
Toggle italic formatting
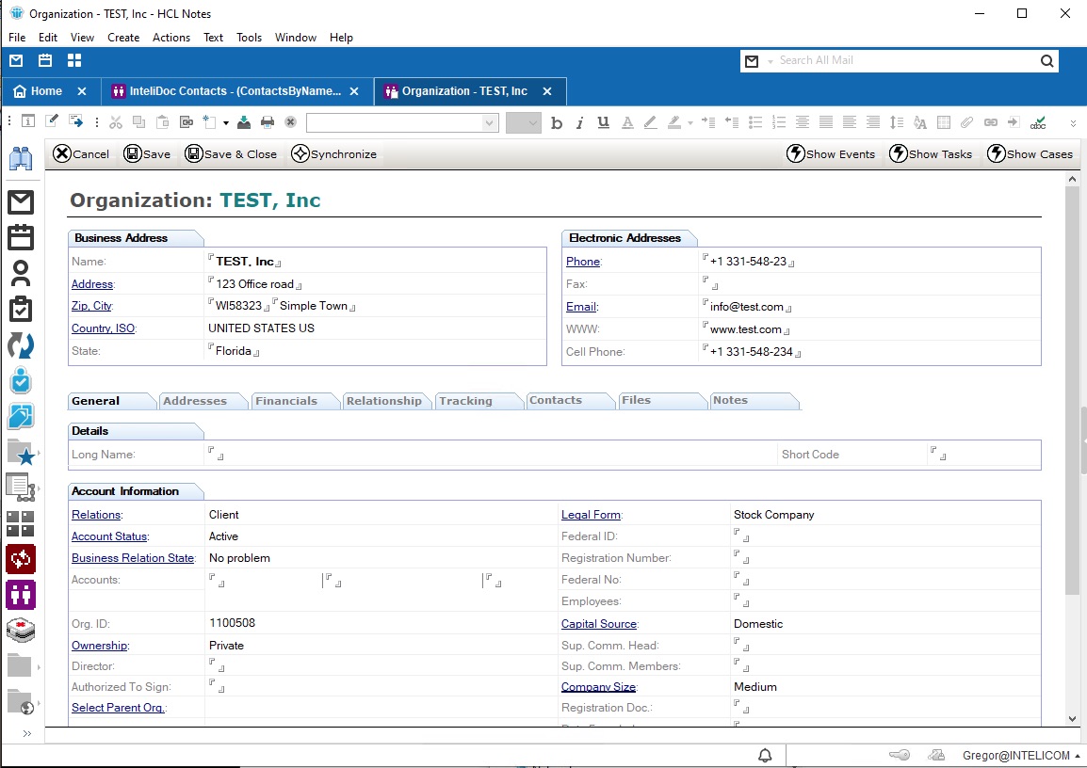tap(579, 122)
